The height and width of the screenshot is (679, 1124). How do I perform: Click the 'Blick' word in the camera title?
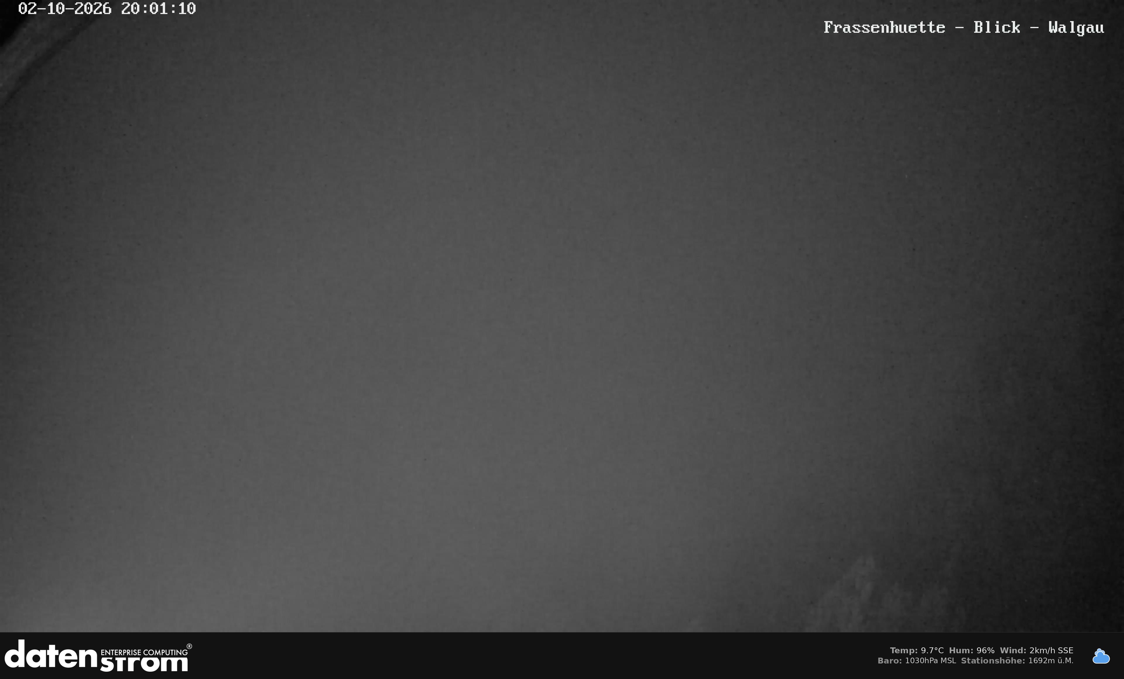(997, 27)
